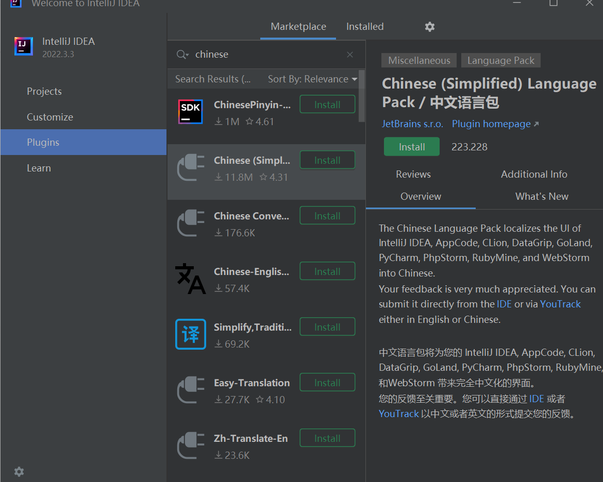603x482 pixels.
Task: Click the 4.10 rating of Easy-Translation
Action: click(271, 400)
